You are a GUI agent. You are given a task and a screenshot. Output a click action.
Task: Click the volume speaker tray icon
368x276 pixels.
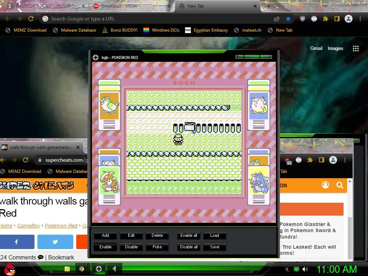point(305,269)
